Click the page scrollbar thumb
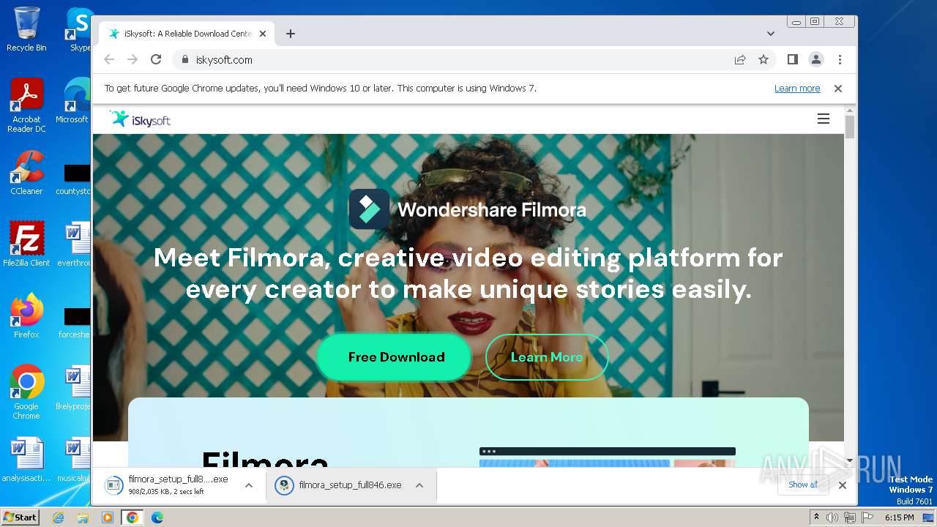The height and width of the screenshot is (527, 937). pos(850,127)
